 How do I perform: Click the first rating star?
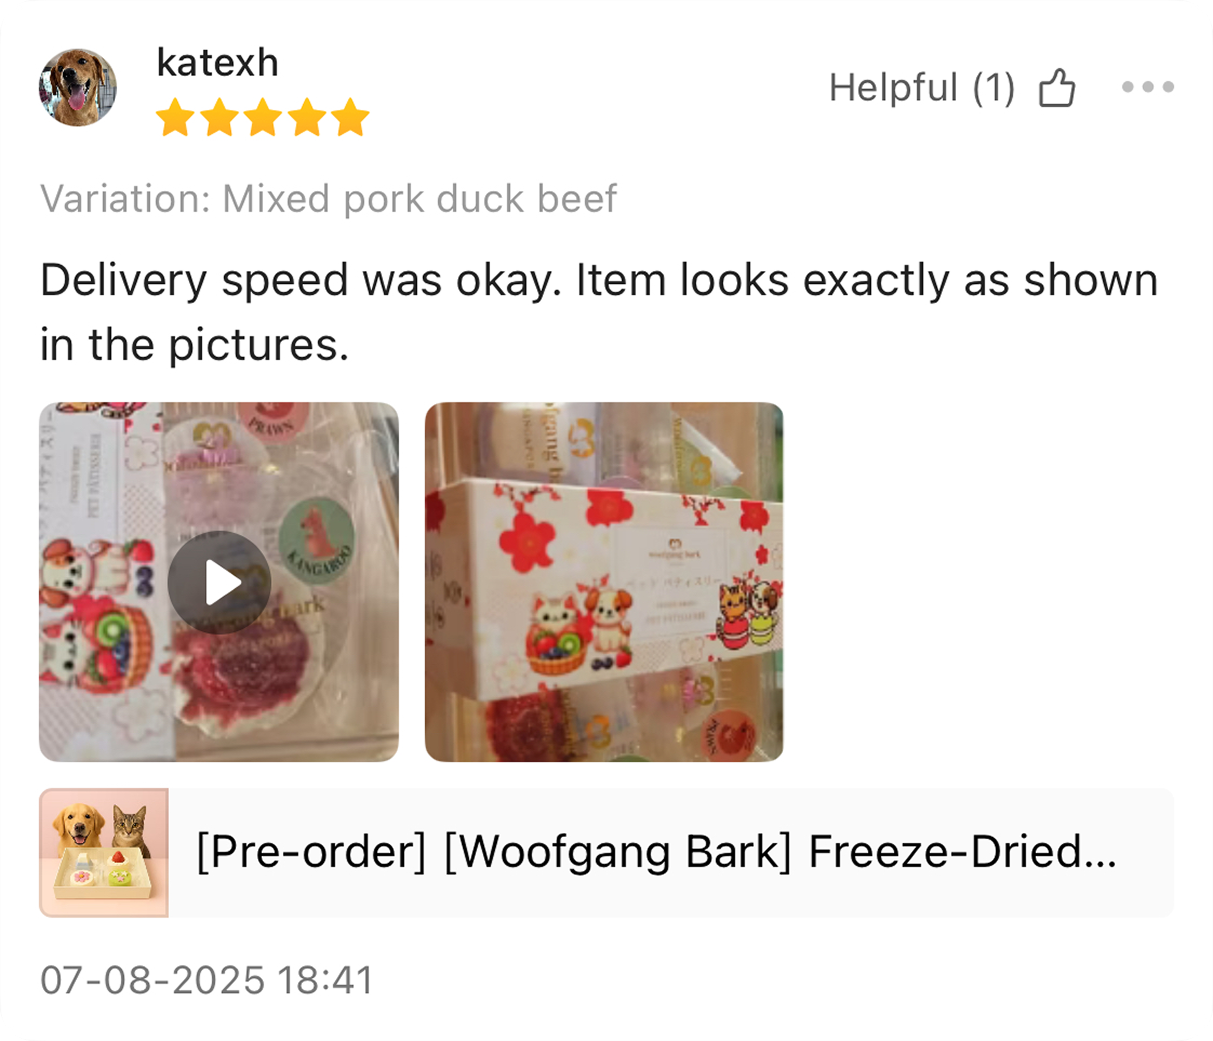175,117
